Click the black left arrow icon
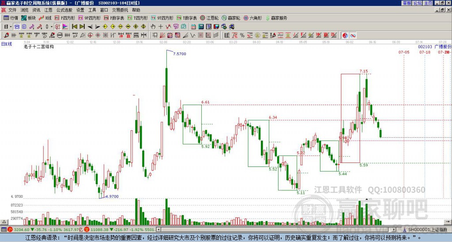The image size is (452, 242). pyautogui.click(x=90, y=26)
